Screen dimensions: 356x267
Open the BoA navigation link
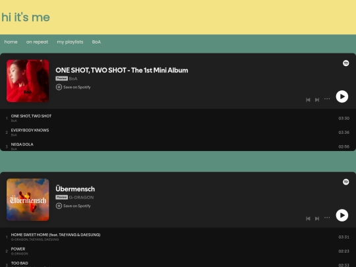(x=96, y=42)
